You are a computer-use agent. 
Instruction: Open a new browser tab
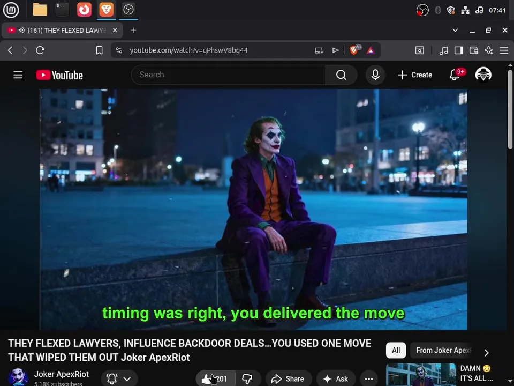click(133, 30)
